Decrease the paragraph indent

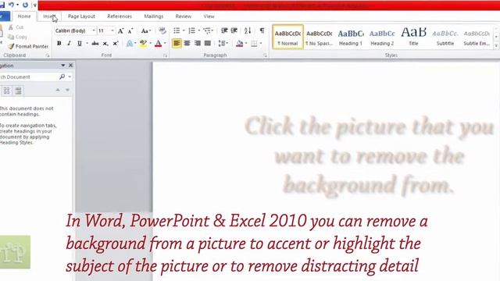(x=224, y=30)
